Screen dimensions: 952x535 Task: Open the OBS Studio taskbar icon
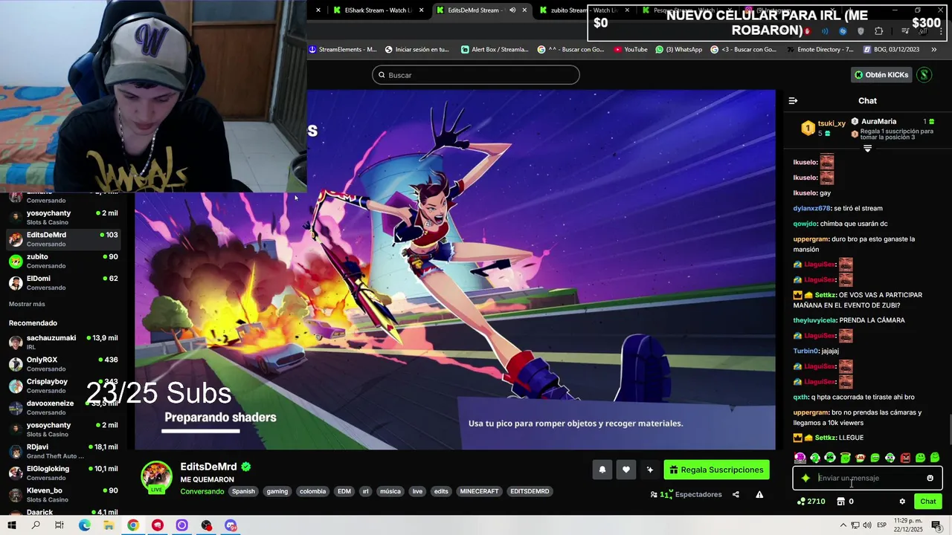tap(206, 525)
